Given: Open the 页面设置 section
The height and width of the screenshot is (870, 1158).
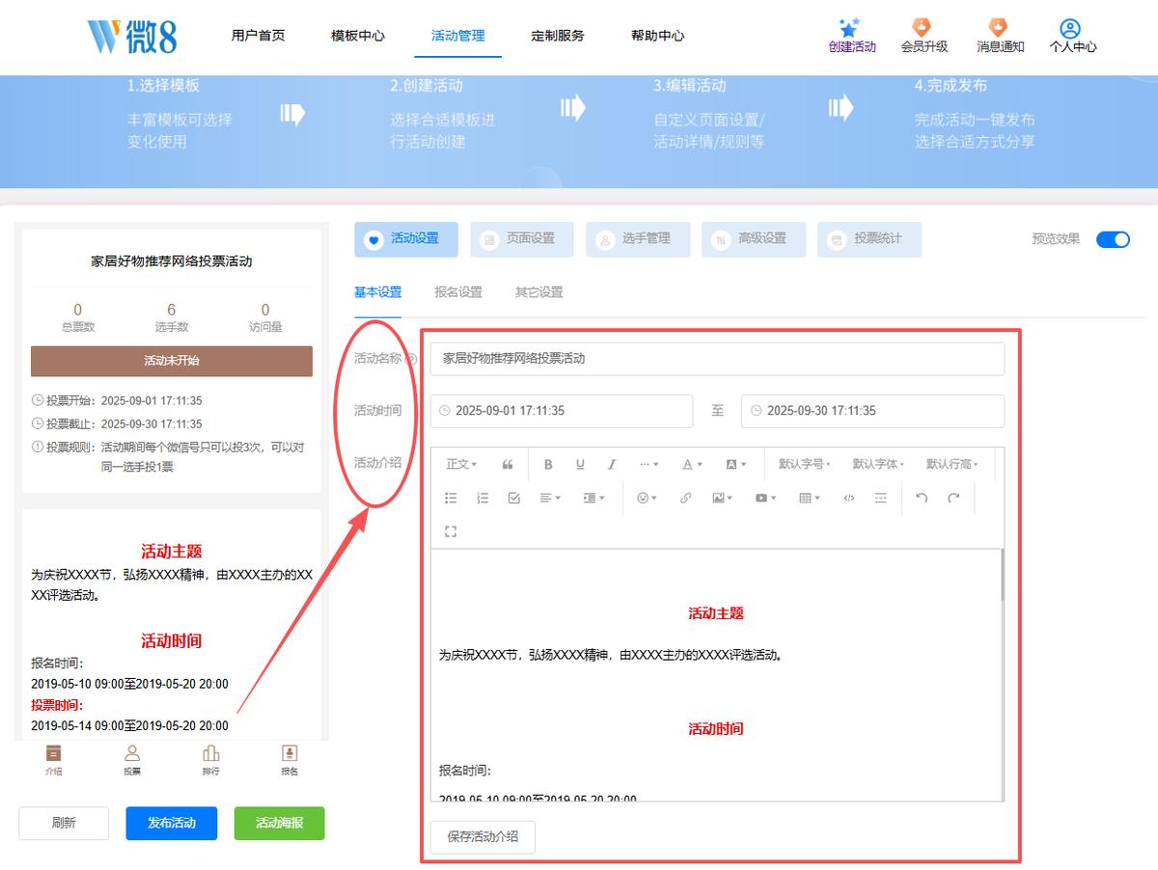Looking at the screenshot, I should 522,239.
